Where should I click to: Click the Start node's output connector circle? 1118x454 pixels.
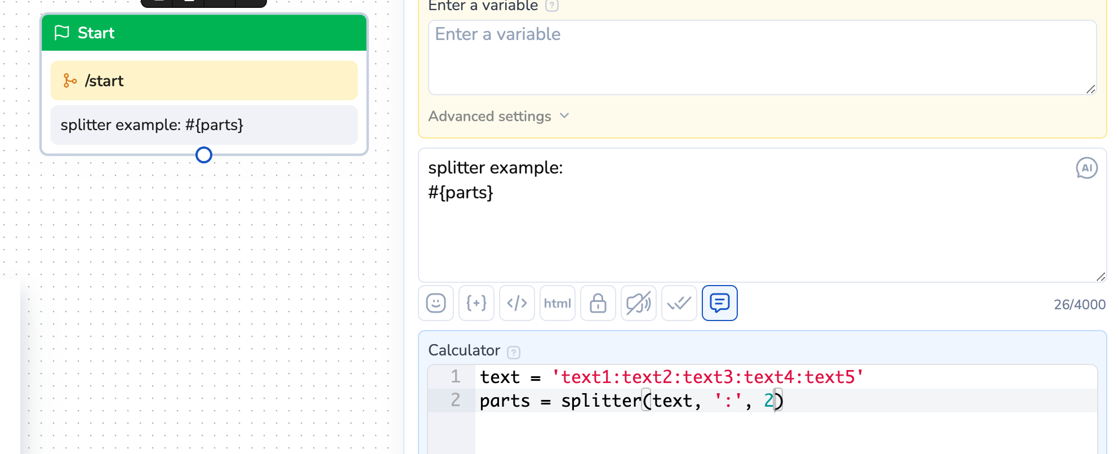point(204,155)
